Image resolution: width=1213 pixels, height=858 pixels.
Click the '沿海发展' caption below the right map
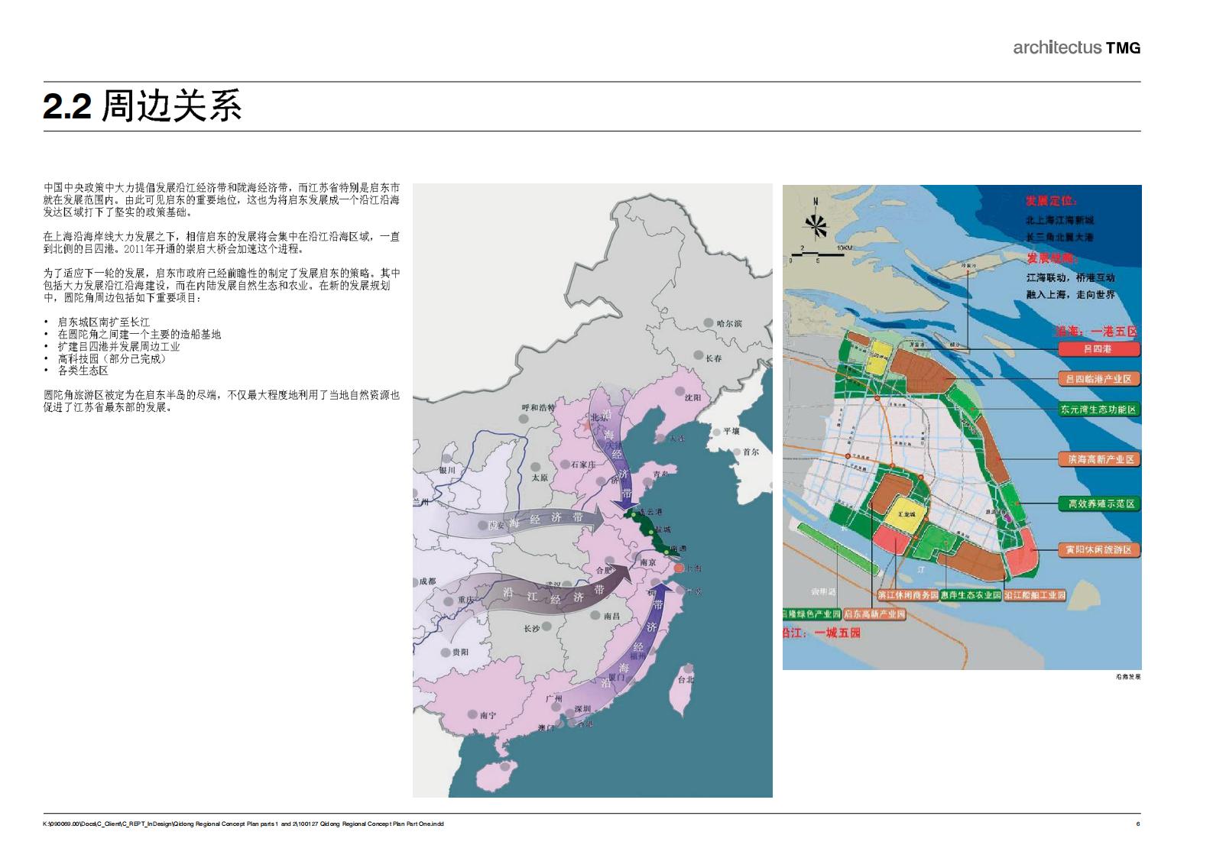1127,677
